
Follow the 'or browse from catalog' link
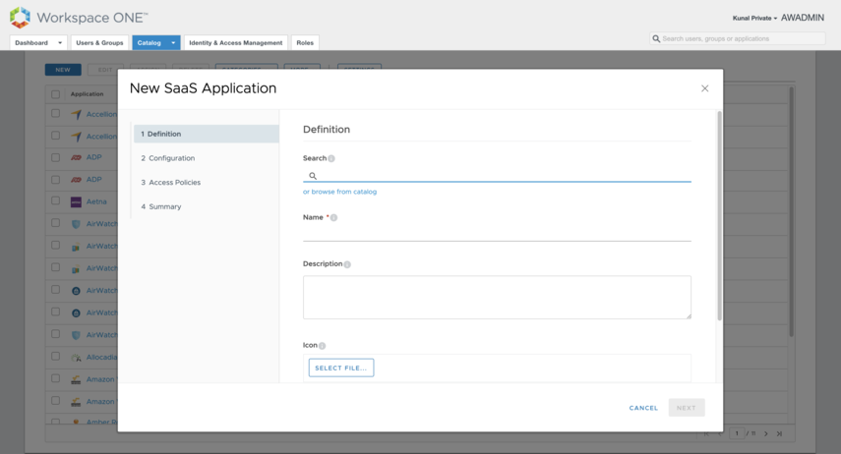click(339, 192)
